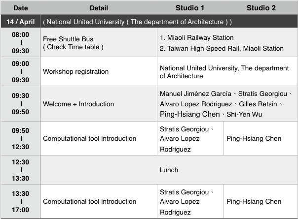The image size is (299, 219).
Task: Click 'Workshop registration' cell
Action: 99,71
